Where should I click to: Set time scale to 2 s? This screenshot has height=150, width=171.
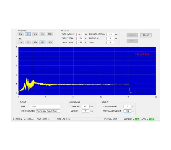20,42
